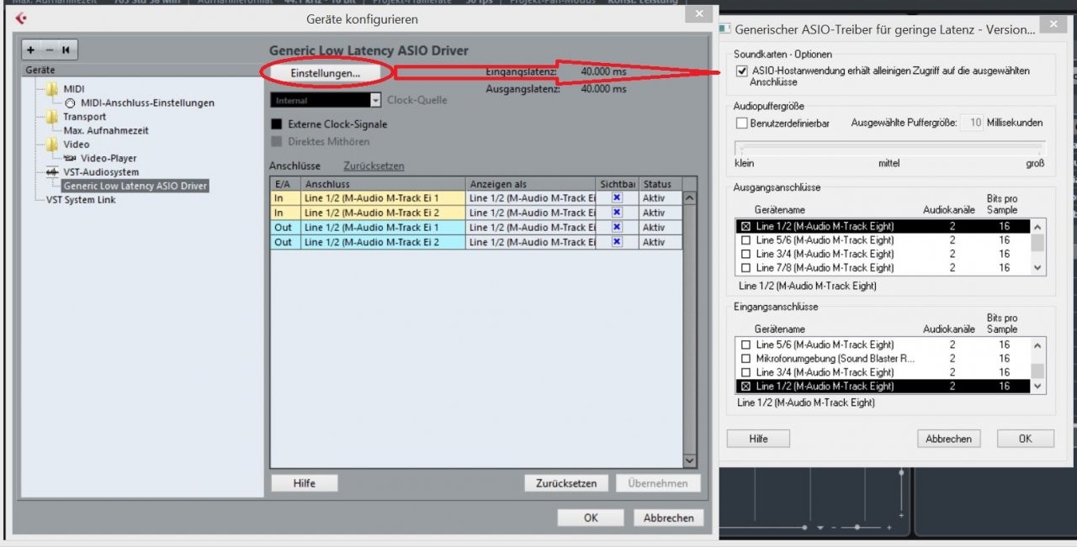Click the MIDI port icon before MIDI-Anschluss-Einstellungen

coord(71,103)
